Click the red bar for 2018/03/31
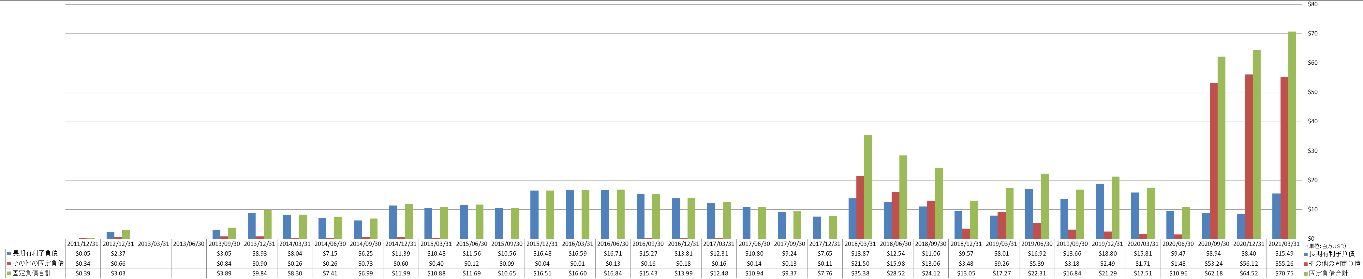 click(860, 207)
